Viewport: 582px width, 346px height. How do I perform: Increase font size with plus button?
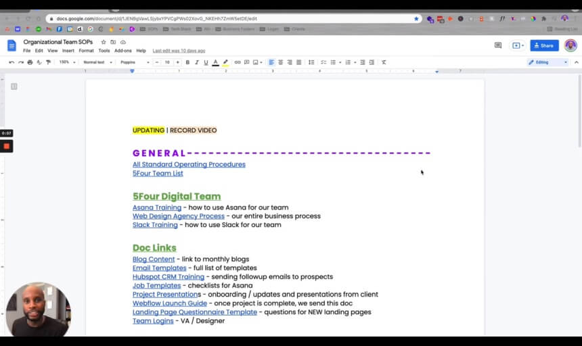point(177,62)
